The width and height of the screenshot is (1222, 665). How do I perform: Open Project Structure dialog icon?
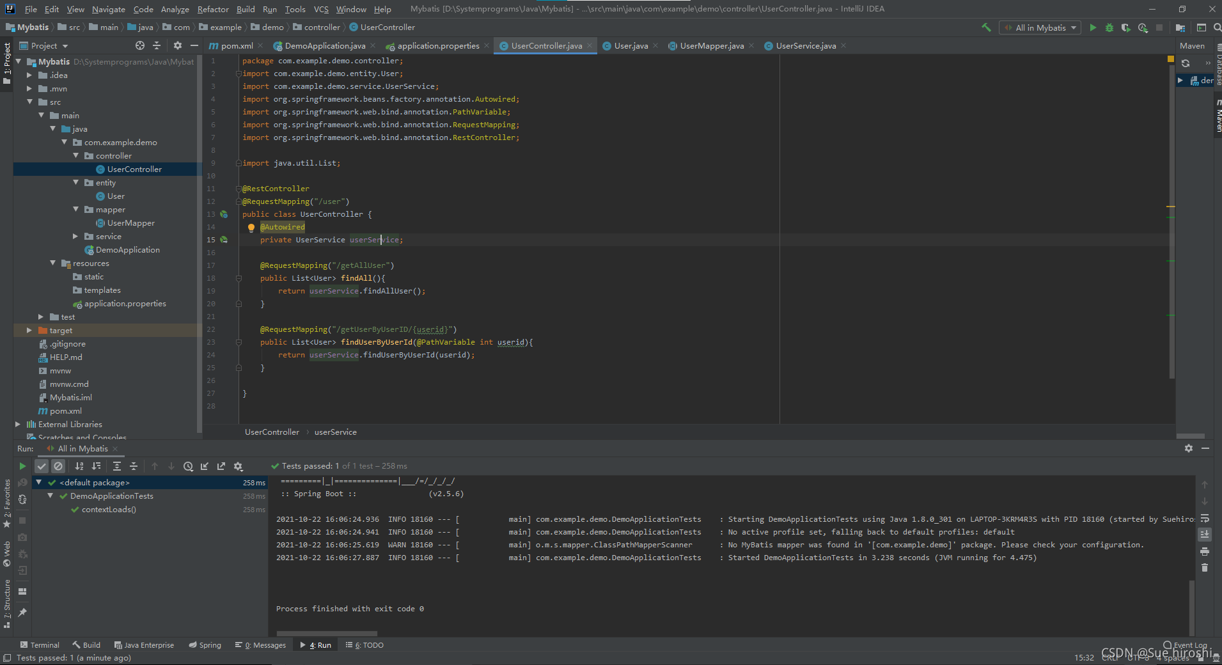click(x=1180, y=27)
